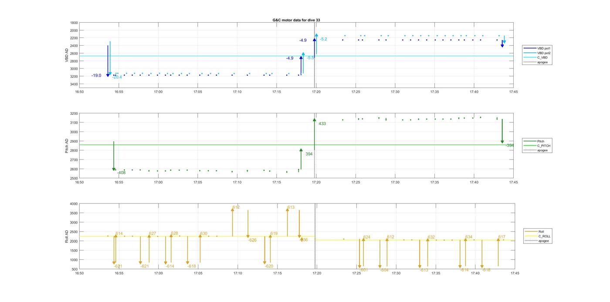The width and height of the screenshot is (610, 302).
Task: Click the 613 roll data label
Action: click(291, 207)
